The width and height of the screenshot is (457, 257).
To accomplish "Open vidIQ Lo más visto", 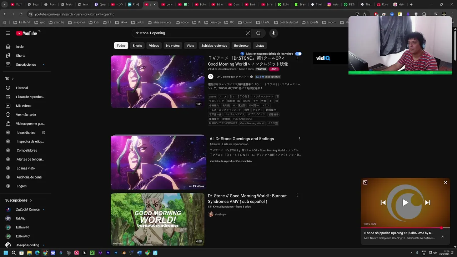I will pos(25,168).
